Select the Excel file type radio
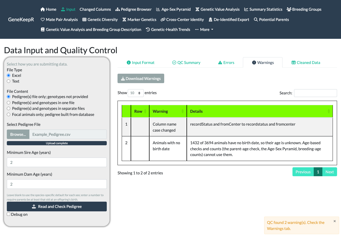Image resolution: width=341 pixels, height=236 pixels. [9, 76]
